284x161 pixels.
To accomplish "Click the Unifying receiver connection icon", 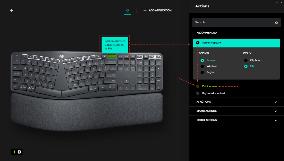I will coord(19,152).
